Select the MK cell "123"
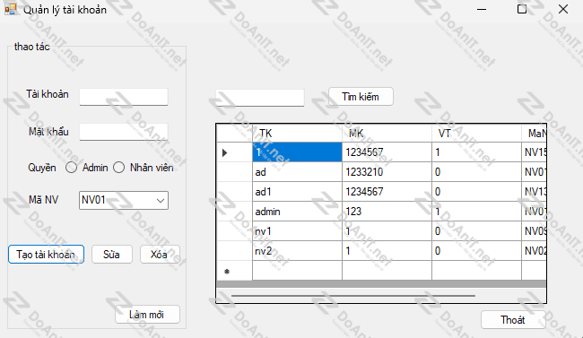The height and width of the screenshot is (338, 583). pyautogui.click(x=387, y=212)
